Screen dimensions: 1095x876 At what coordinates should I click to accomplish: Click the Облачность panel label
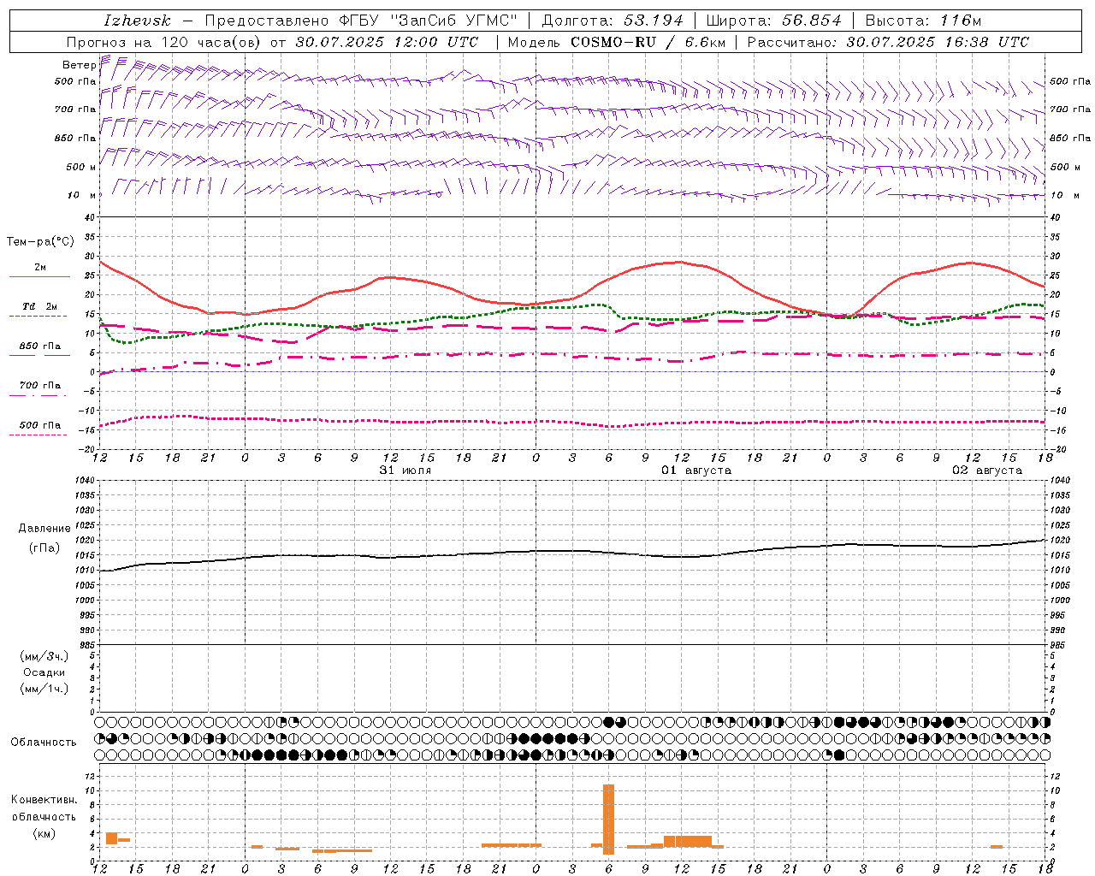pos(44,743)
